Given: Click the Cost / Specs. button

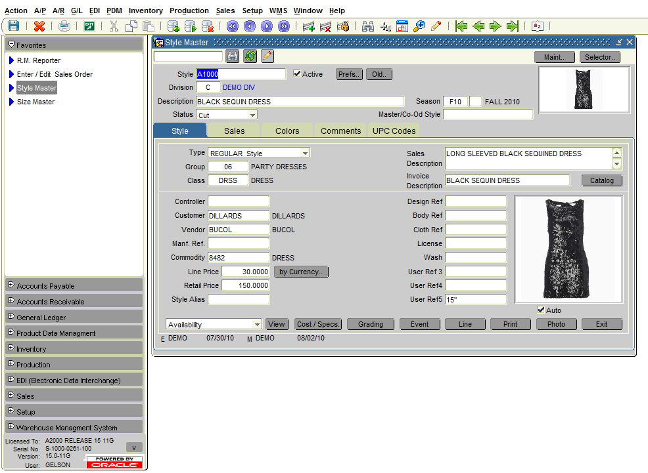Looking at the screenshot, I should [317, 324].
